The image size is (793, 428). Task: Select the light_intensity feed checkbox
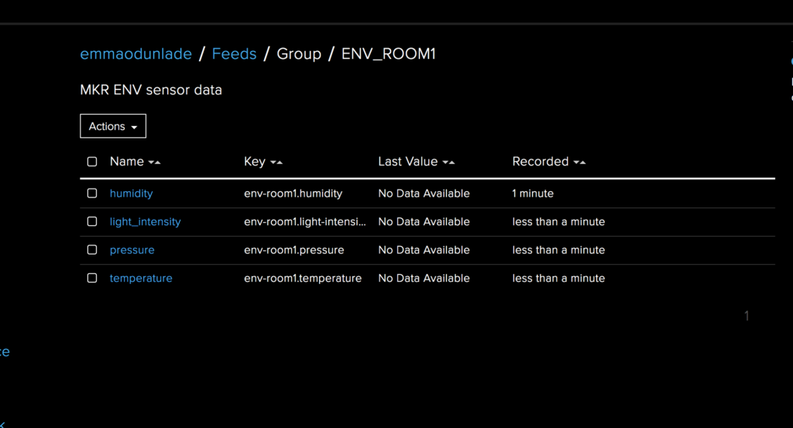coord(92,222)
